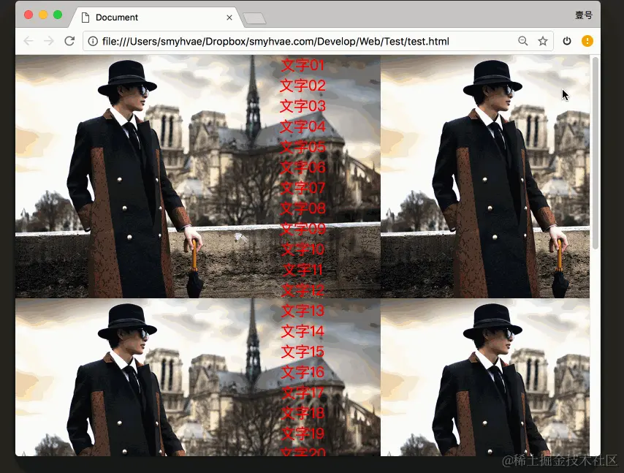Image resolution: width=624 pixels, height=473 pixels.
Task: Click the red text 文字06
Action: pos(303,167)
